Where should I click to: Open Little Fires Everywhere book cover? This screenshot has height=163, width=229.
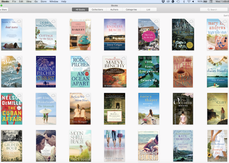point(149,71)
